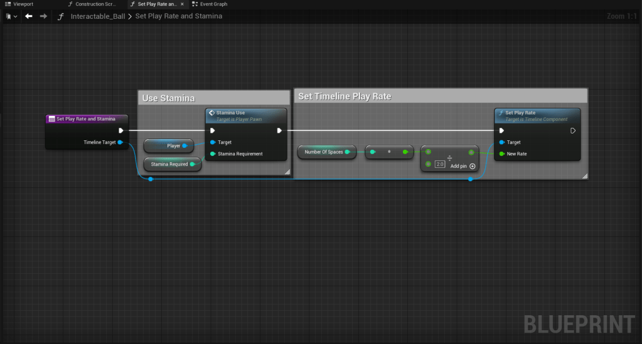Click the 2.0 divisor value field
Screen dimensions: 642x344
click(x=440, y=164)
